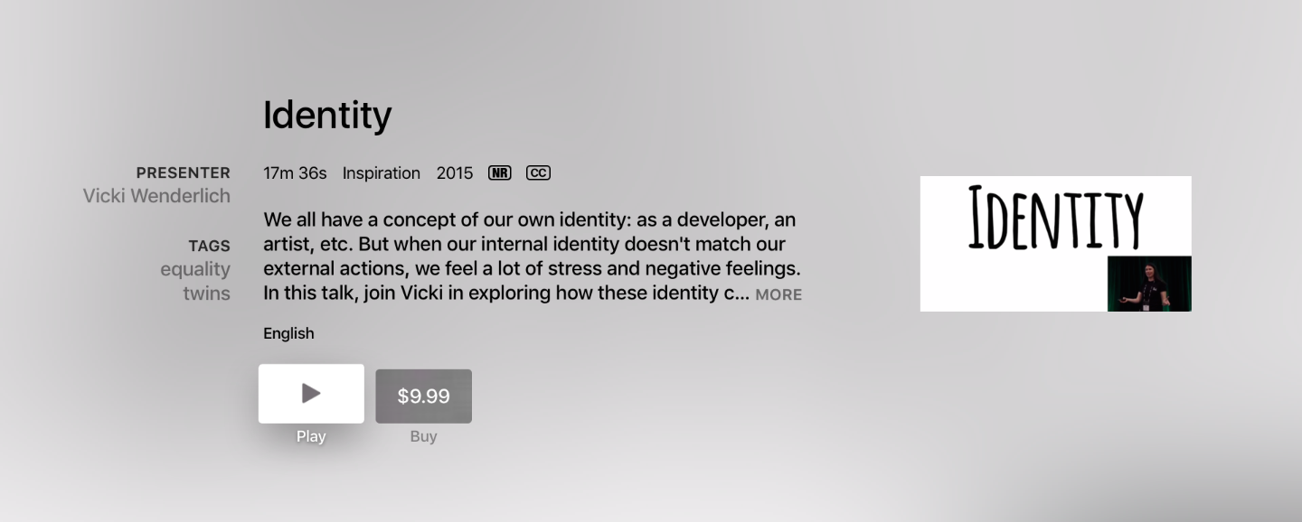Click the NR rating badge
1302x522 pixels.
click(x=499, y=172)
